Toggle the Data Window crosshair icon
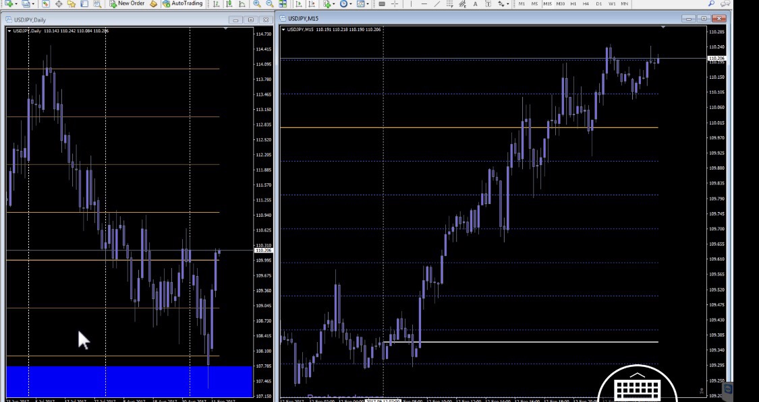759x402 pixels. 59,3
